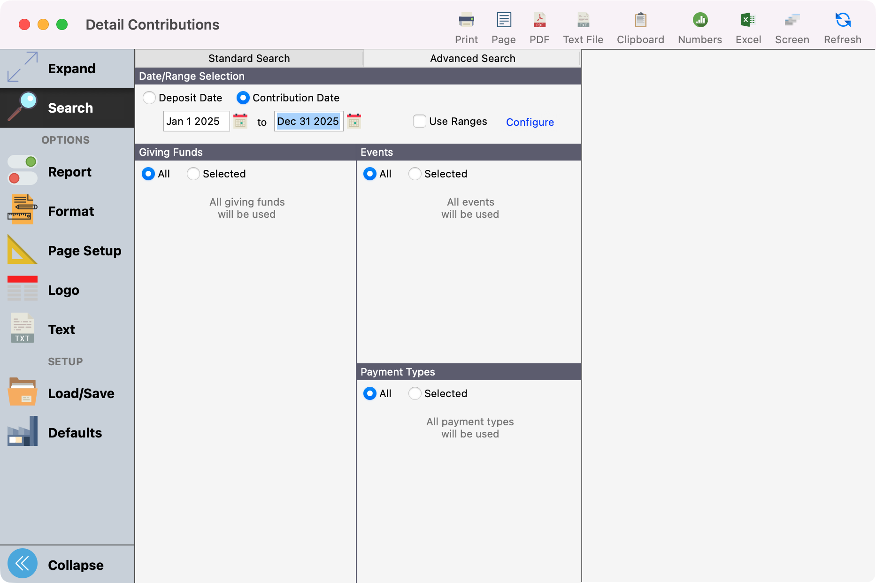
Task: Choose Selected under Giving Funds
Action: (193, 174)
